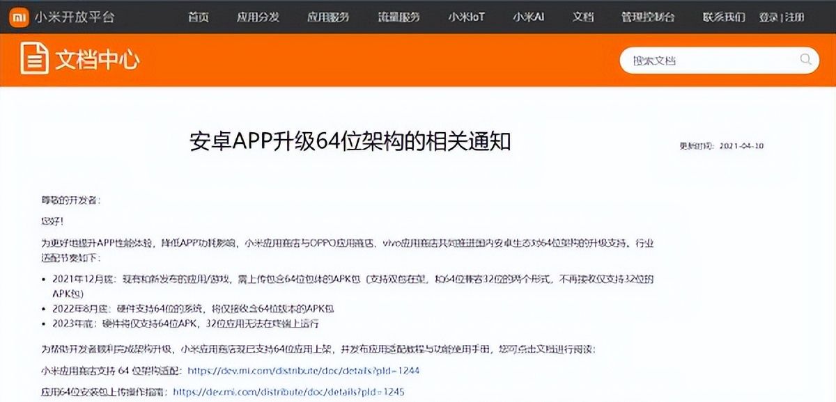Open the 流量服务 navigation menu

point(399,17)
